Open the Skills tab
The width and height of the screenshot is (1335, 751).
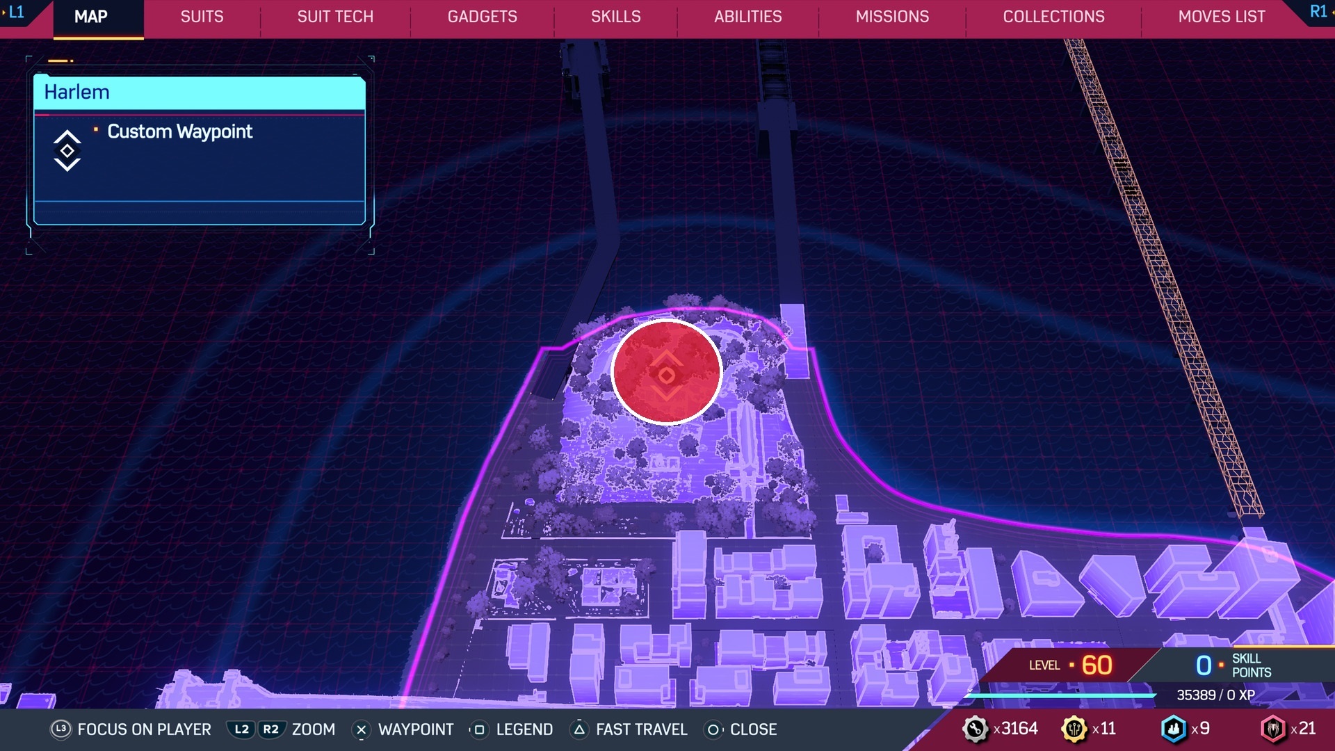pos(615,17)
